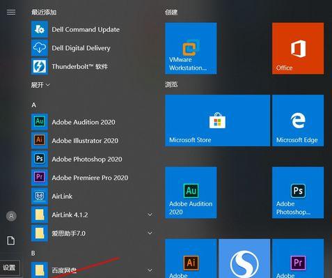Select the Adobe Premiere Pro 2020 list label

click(90, 178)
